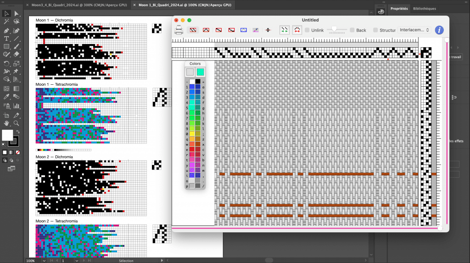Enable the Unlink checkbox
The width and height of the screenshot is (470, 263).
[x=307, y=30]
